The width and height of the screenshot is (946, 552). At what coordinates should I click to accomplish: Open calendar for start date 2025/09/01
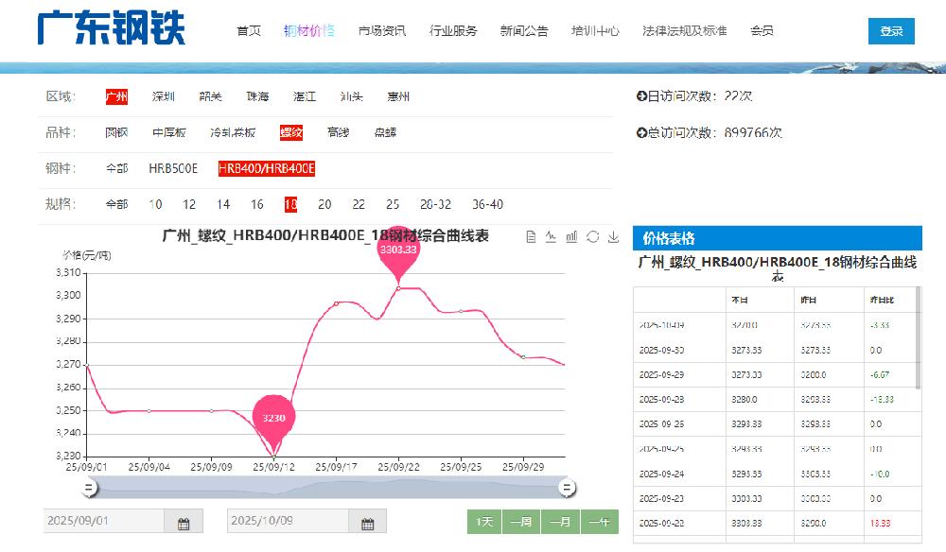[184, 522]
